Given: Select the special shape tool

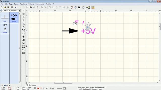Looking at the screenshot, I should [23, 24].
